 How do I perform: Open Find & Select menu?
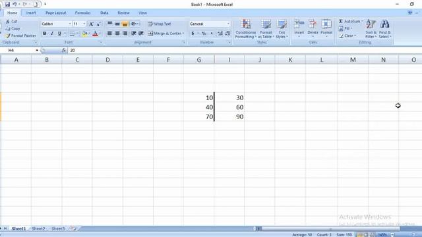384,29
